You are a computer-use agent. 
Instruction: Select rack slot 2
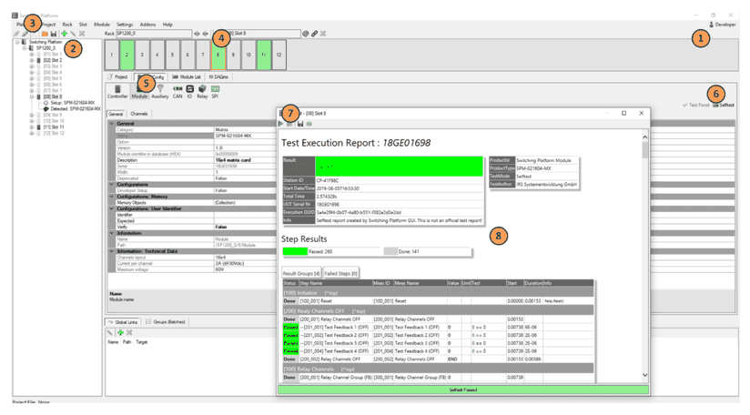point(127,55)
